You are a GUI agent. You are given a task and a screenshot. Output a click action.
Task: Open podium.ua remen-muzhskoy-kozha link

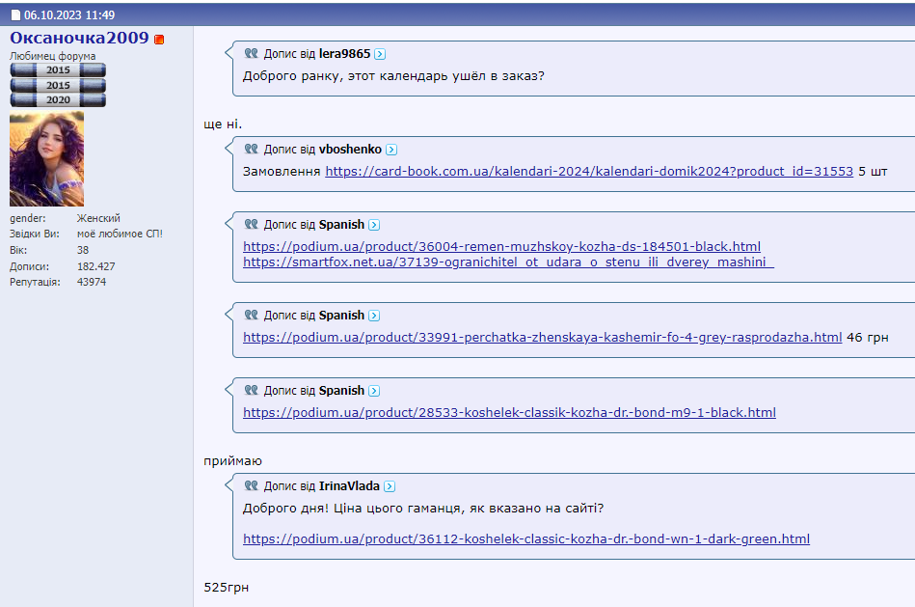pyautogui.click(x=501, y=246)
